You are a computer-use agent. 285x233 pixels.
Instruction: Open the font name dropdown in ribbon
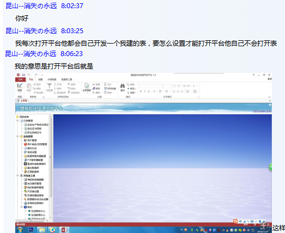[151, 85]
